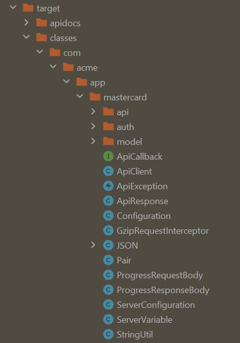
Task: Select the ServerVariable class
Action: click(144, 320)
